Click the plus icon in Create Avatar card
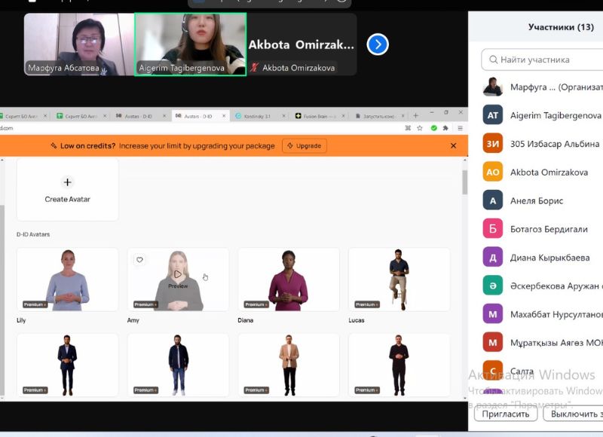The width and height of the screenshot is (603, 437). [67, 182]
